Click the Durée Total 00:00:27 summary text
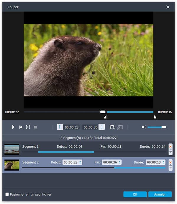The image size is (177, 204). click(100, 138)
